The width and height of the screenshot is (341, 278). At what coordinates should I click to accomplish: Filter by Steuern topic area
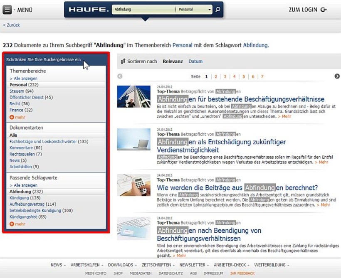[x=17, y=91]
